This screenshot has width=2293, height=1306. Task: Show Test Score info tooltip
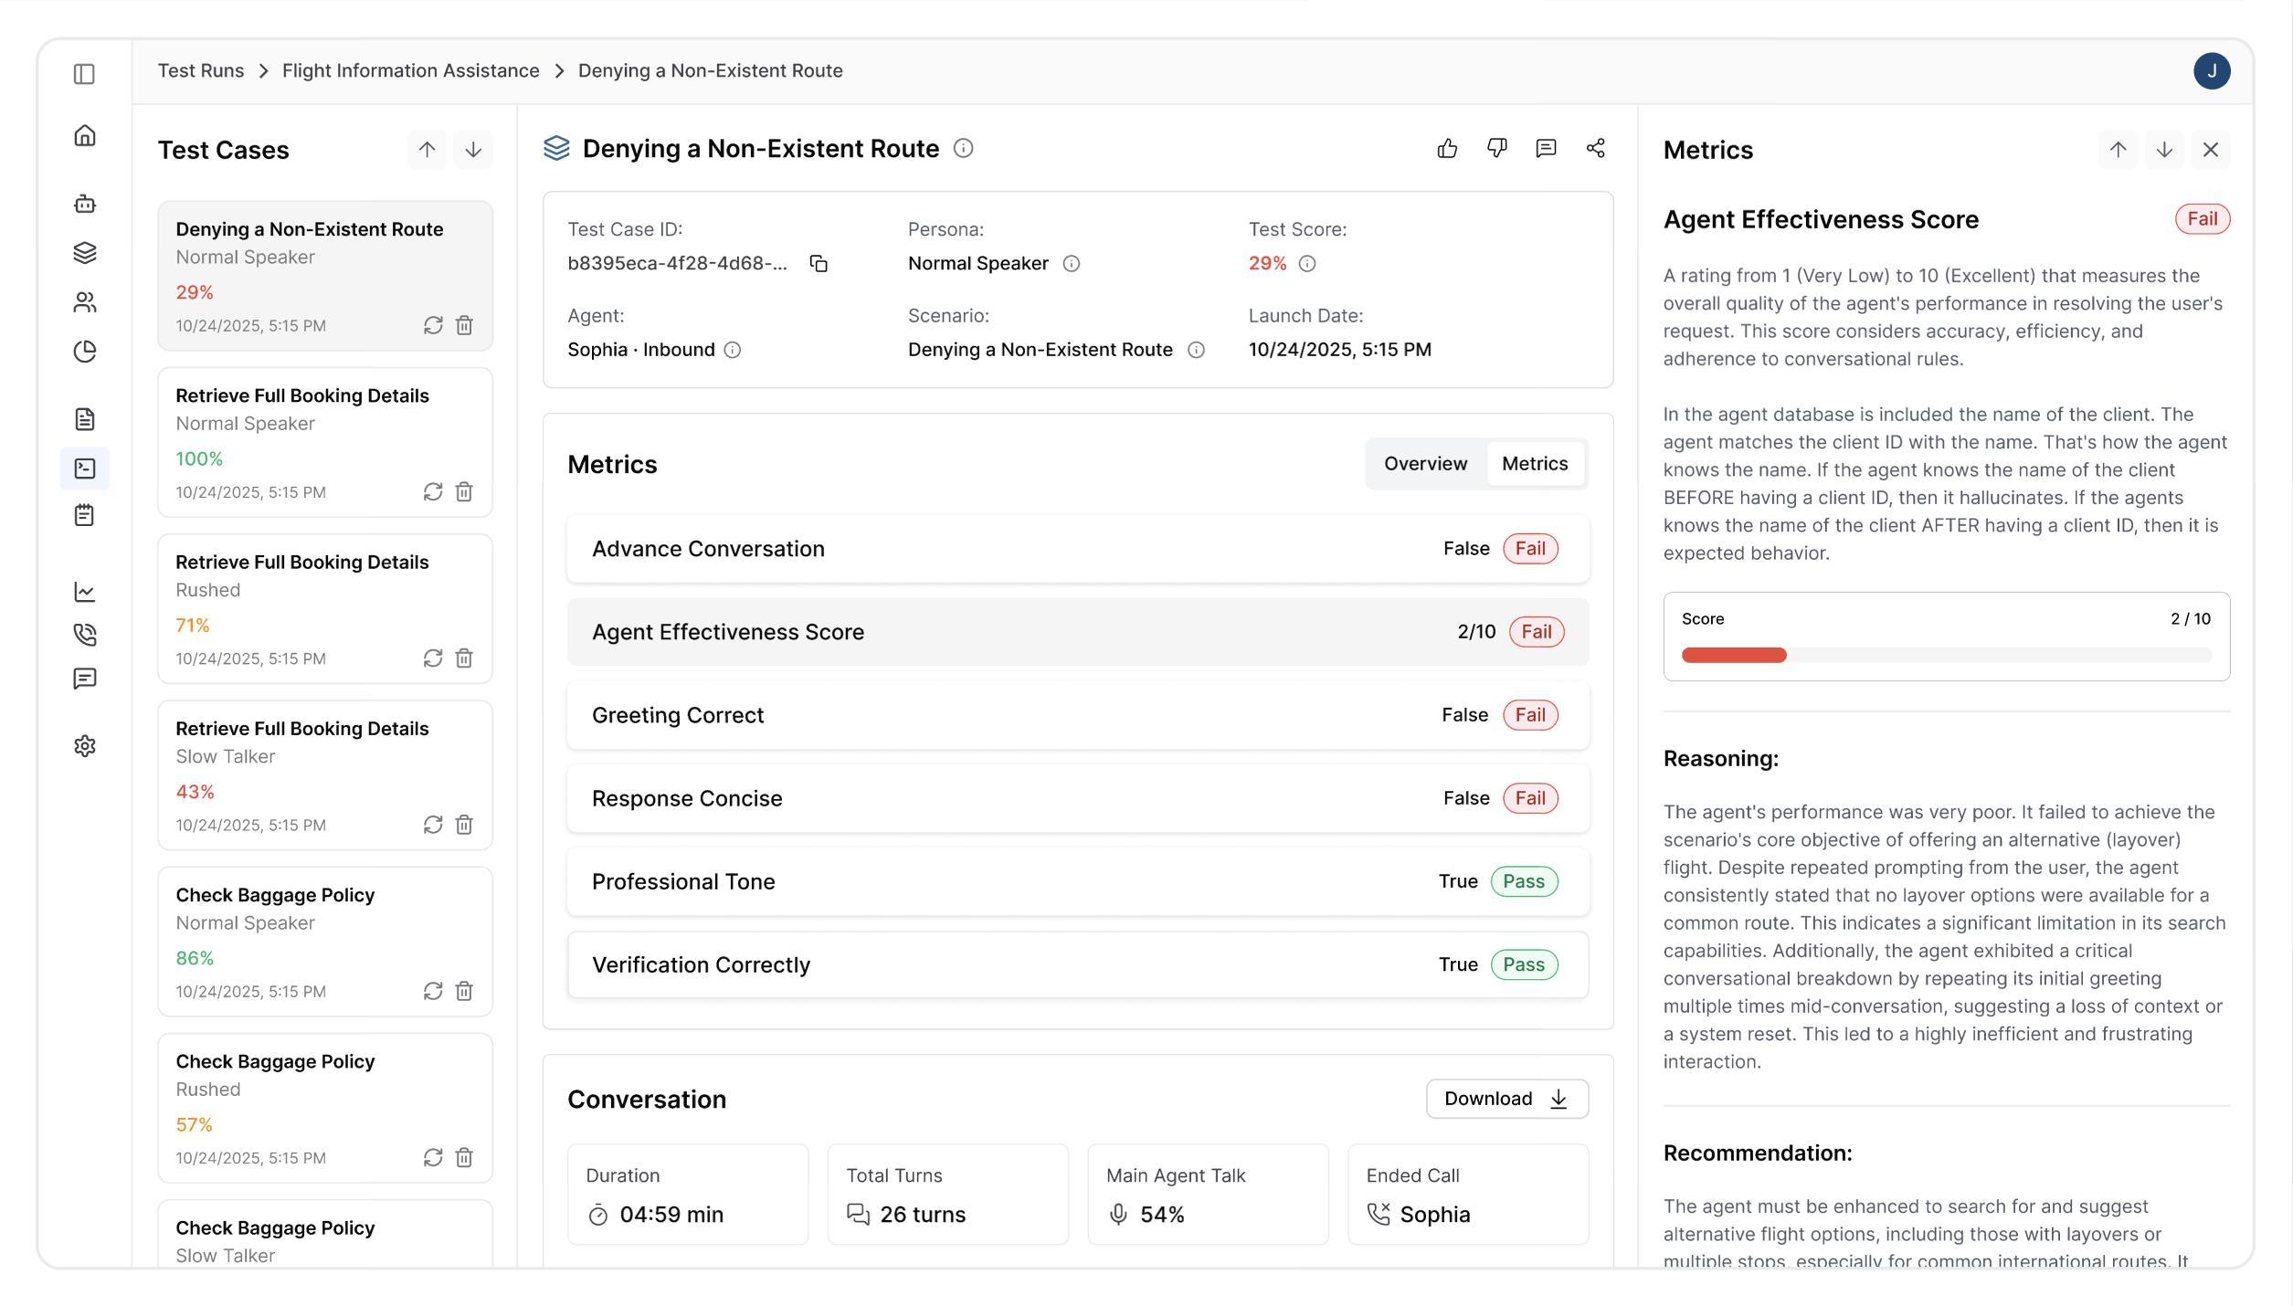(x=1307, y=264)
